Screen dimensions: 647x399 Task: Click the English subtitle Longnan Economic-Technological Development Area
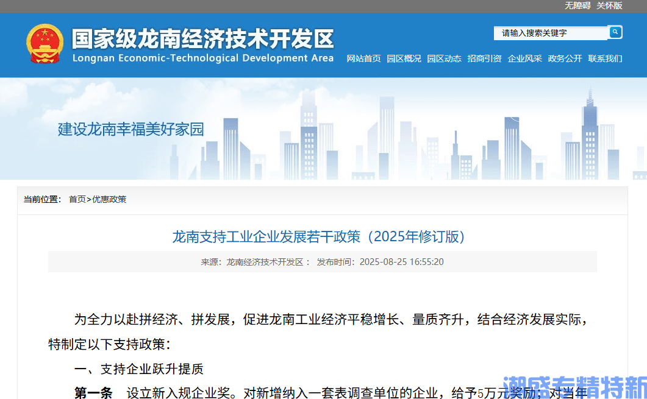click(x=203, y=58)
